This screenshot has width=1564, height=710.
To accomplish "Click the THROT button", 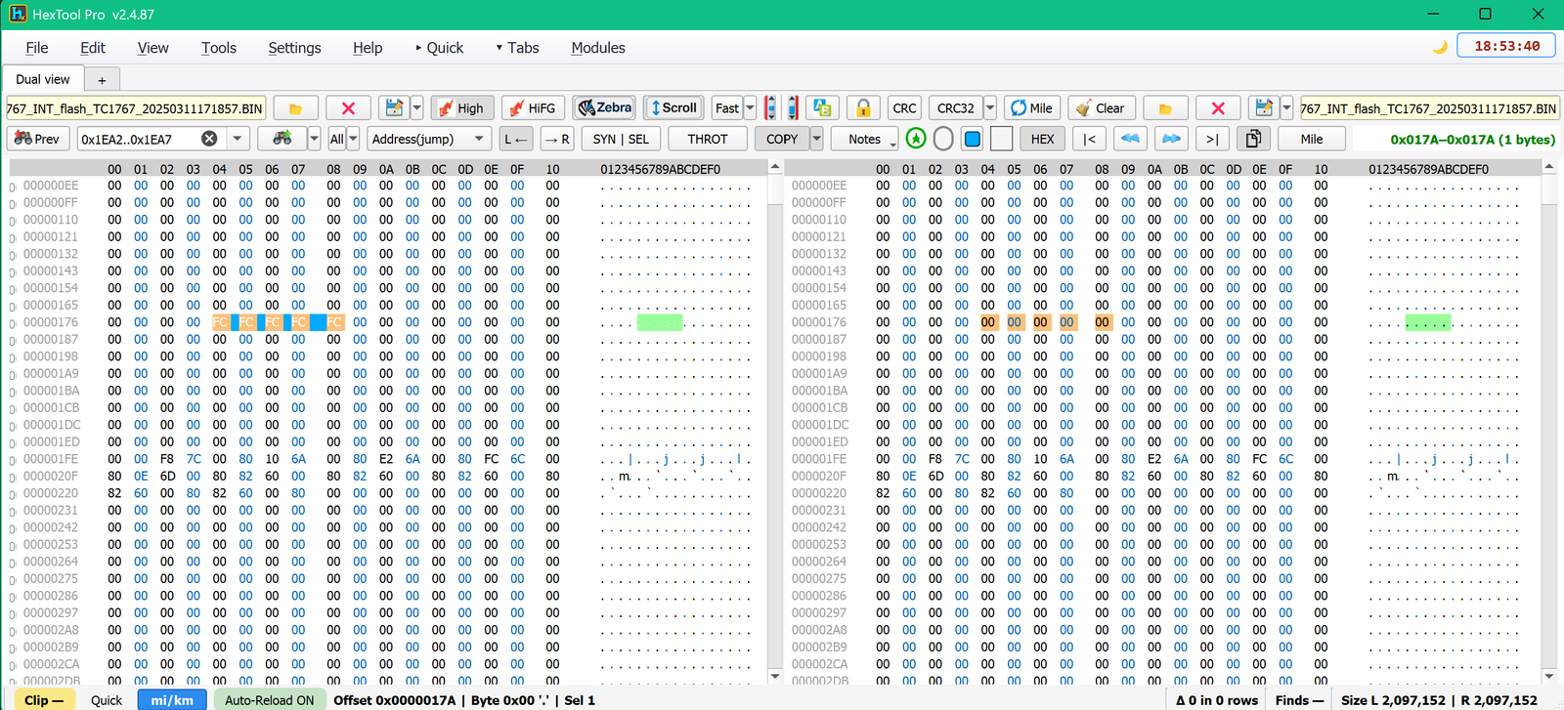I will pos(708,139).
